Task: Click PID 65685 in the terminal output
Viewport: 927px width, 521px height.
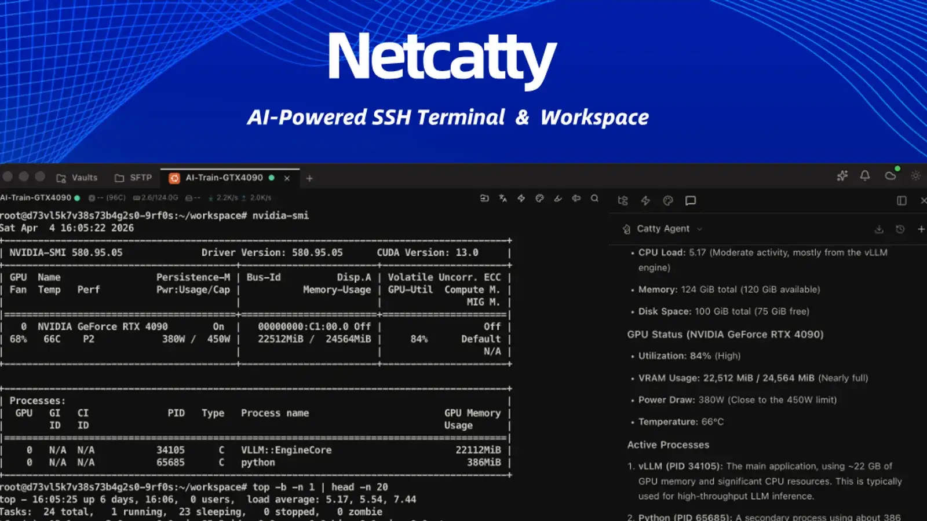Action: [x=170, y=463]
